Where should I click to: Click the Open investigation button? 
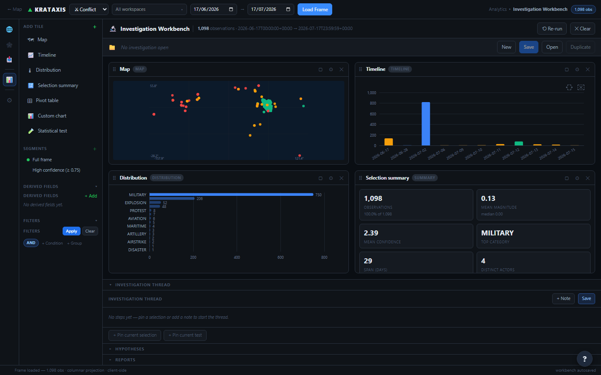click(552, 47)
